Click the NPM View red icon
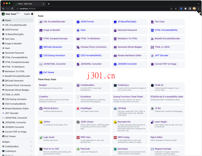202x156 pixels. pos(78,137)
